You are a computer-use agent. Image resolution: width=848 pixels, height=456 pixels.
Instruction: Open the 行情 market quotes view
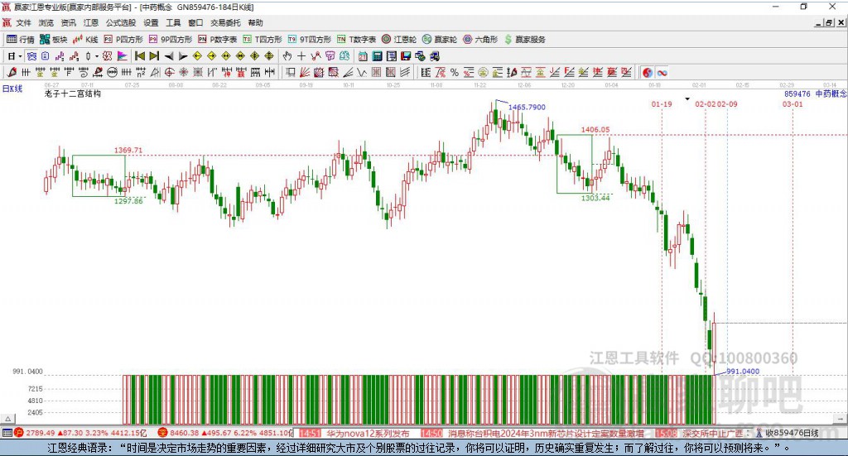tap(21, 39)
